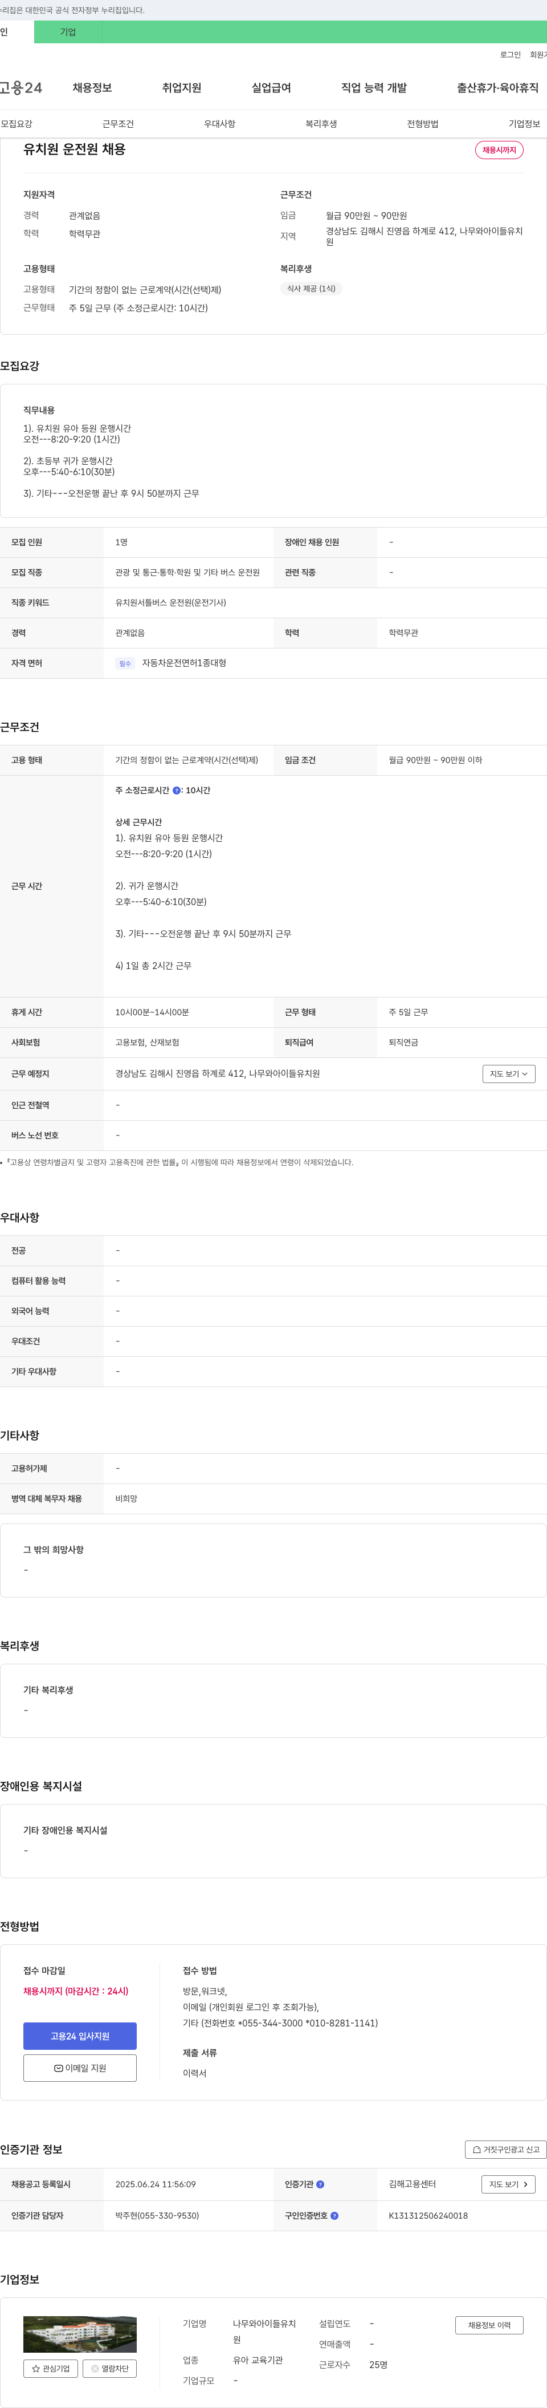Click the 퇴직연금 value

click(x=403, y=1042)
